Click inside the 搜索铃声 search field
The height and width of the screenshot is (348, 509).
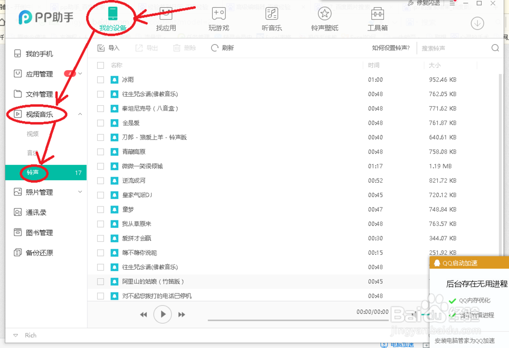(x=448, y=47)
